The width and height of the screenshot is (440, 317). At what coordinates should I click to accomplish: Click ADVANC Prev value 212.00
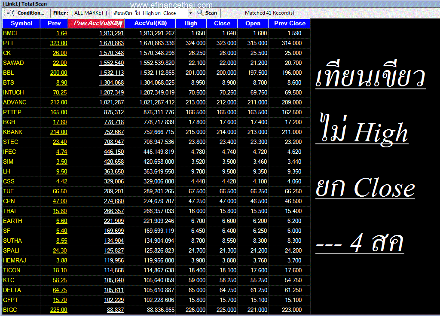(58, 102)
